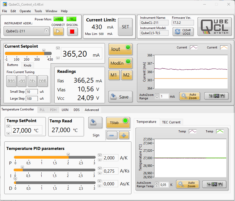
Task: Click fast-forward current increase button
Action: click(32, 81)
